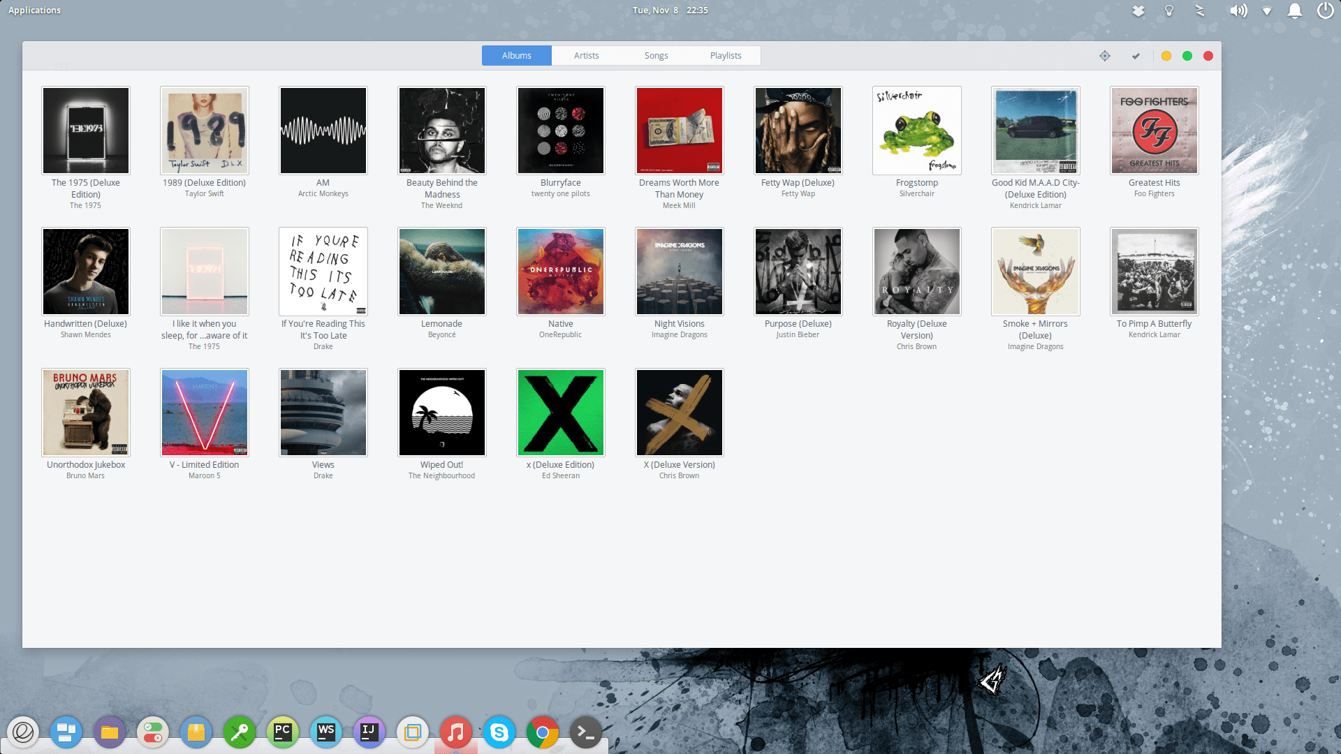Open the volume slider via the sound icon
Viewport: 1341px width, 754px height.
1238,10
